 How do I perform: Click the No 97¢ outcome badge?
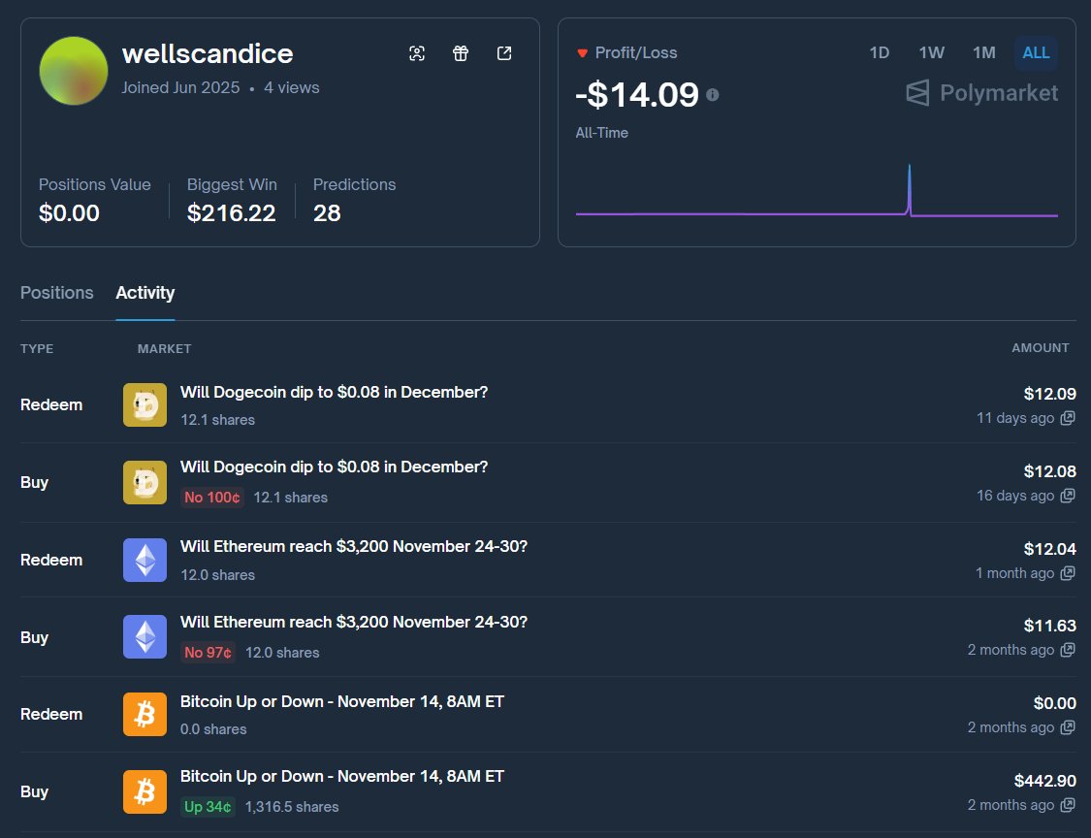pyautogui.click(x=209, y=653)
